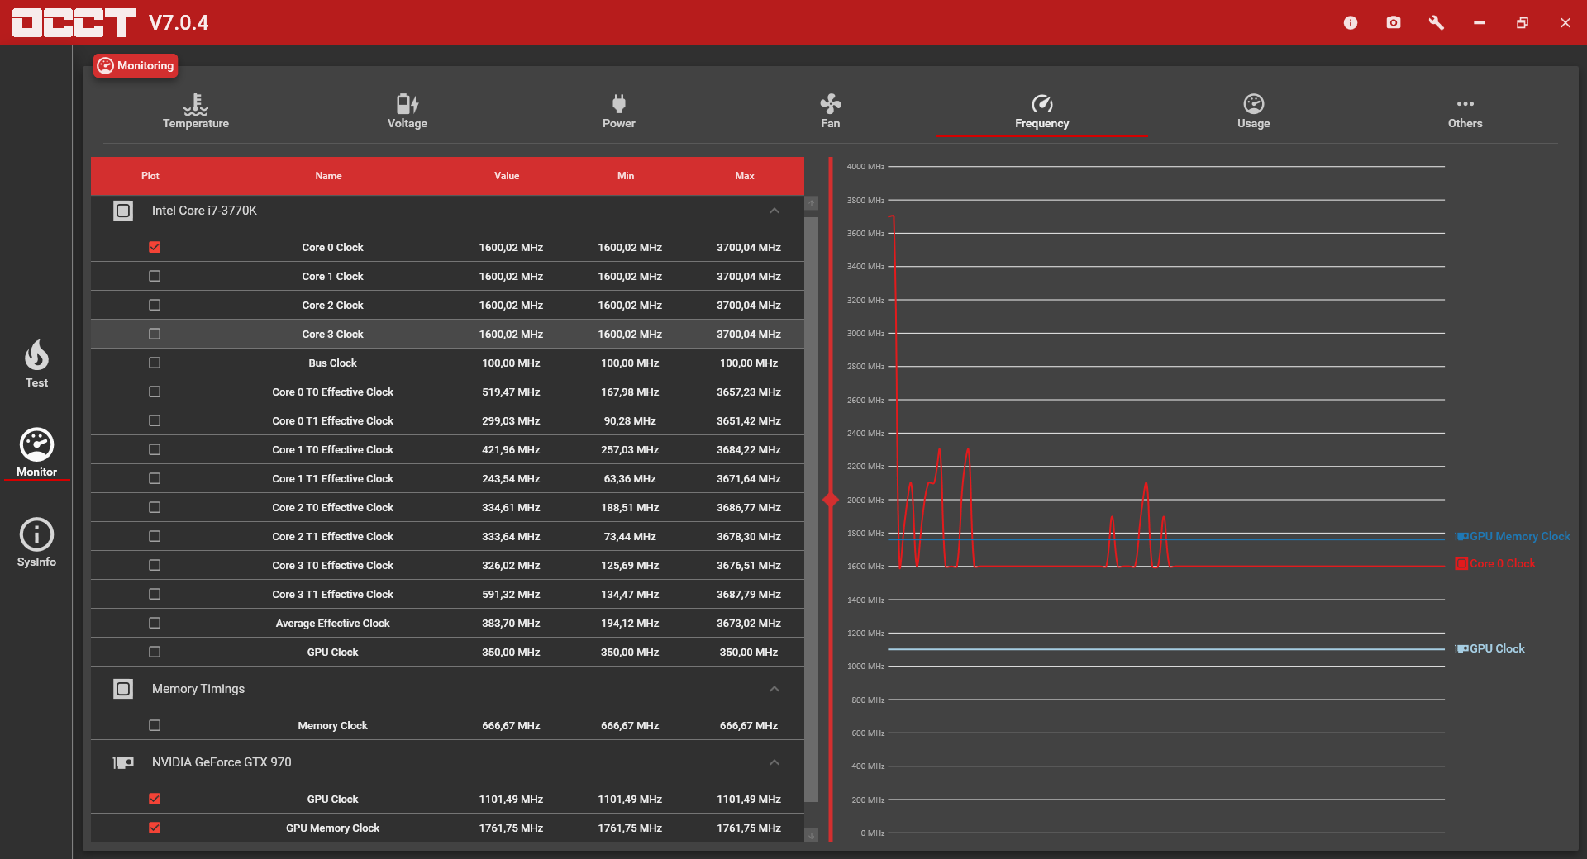
Task: Collapse the NVIDIA GeForce GTX 970 section
Action: [x=774, y=762]
